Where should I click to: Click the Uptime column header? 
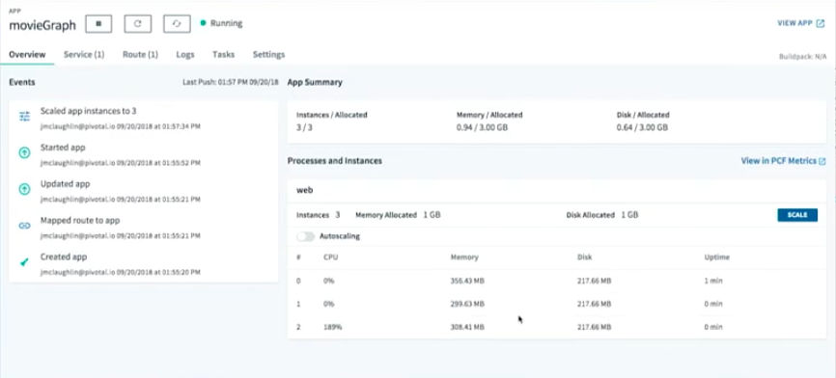pyautogui.click(x=716, y=257)
